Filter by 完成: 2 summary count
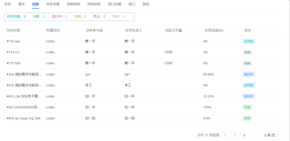 pos(80,16)
